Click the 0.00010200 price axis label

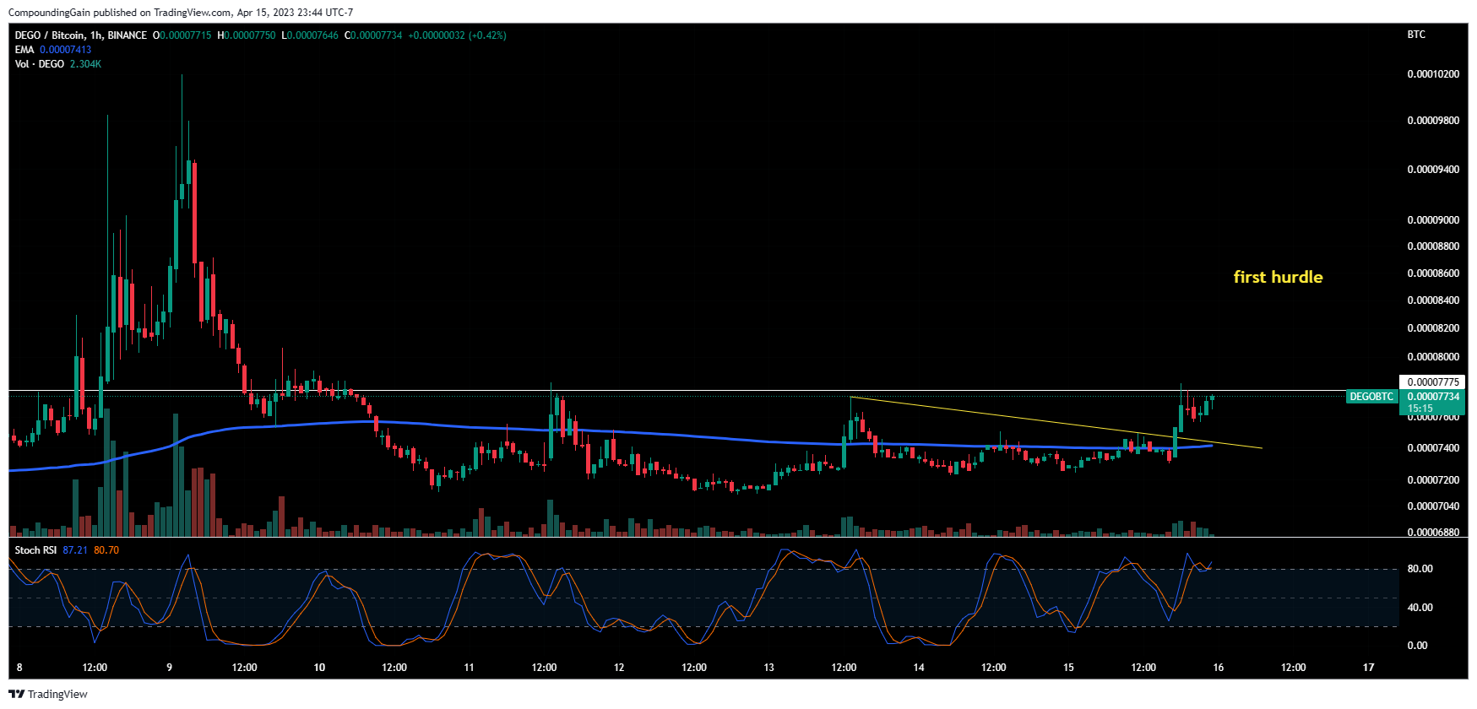coord(1433,74)
